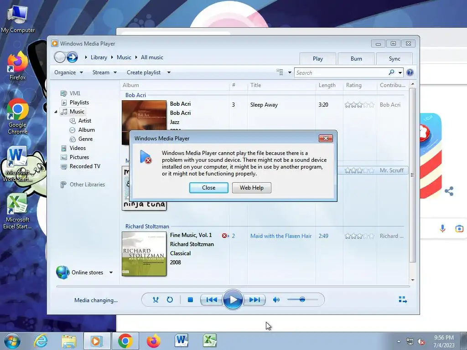Click the View options icon
The width and height of the screenshot is (467, 350).
pos(280,72)
